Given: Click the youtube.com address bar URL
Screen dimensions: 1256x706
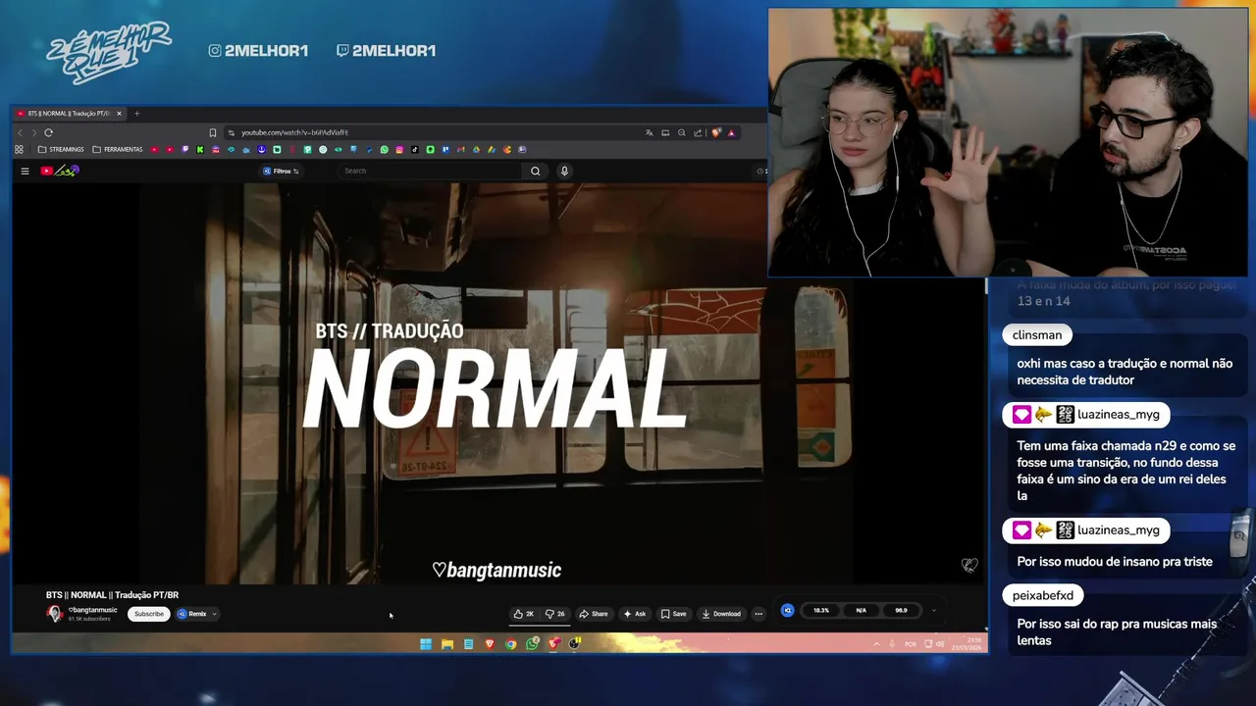Looking at the screenshot, I should click(x=294, y=132).
